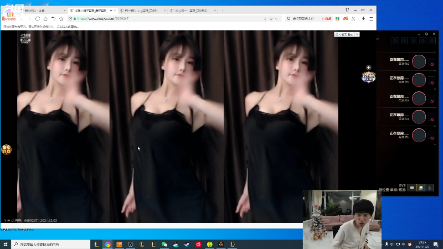Open NetEase Music red icon on taskbar
Screen dimensions: 443x249
198,244
